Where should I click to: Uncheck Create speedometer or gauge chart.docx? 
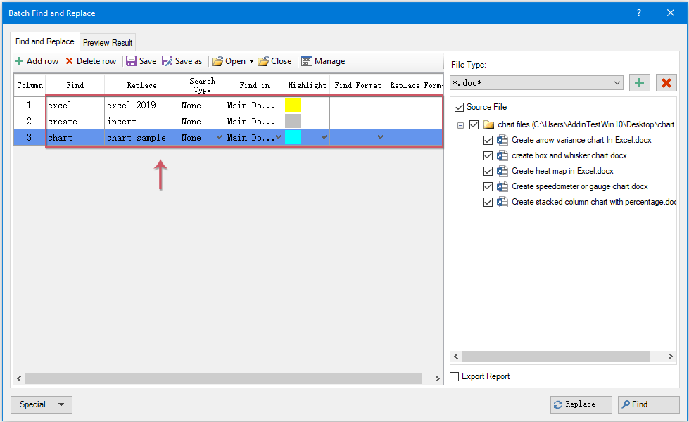pyautogui.click(x=488, y=186)
